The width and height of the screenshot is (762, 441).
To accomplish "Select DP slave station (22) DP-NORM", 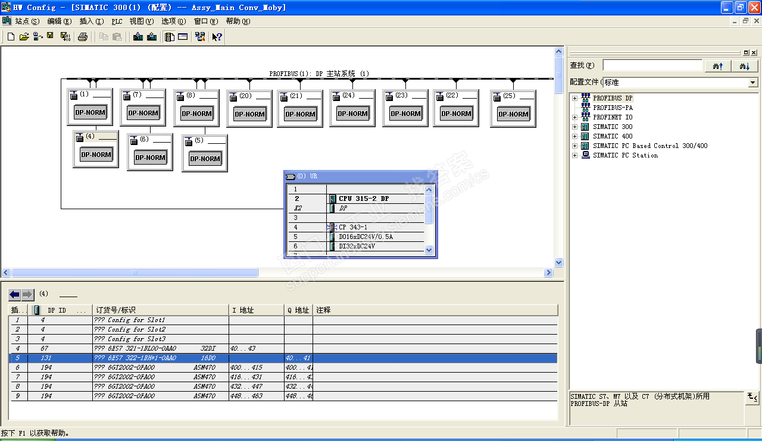I will pyautogui.click(x=456, y=108).
